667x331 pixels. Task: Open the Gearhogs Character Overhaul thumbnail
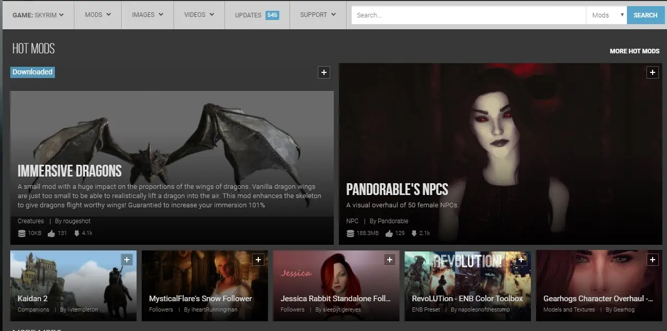[x=599, y=286]
